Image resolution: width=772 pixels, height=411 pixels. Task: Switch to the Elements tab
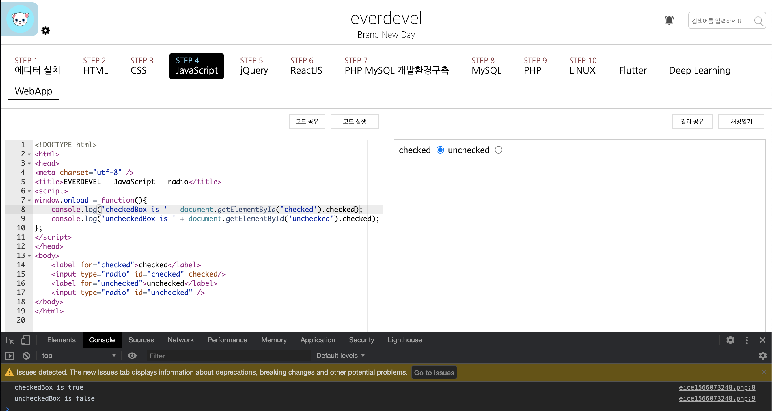[x=61, y=340]
